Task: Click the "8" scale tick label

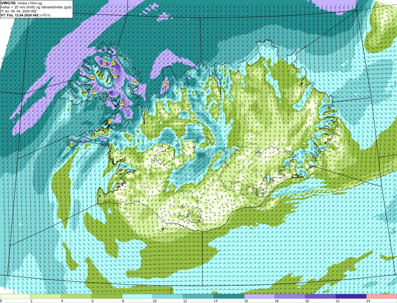Action: (123, 301)
